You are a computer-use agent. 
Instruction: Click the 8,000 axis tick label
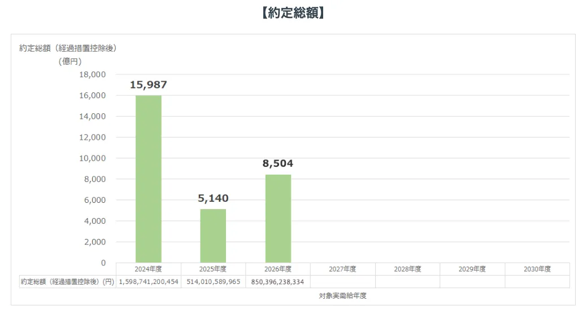pos(95,179)
